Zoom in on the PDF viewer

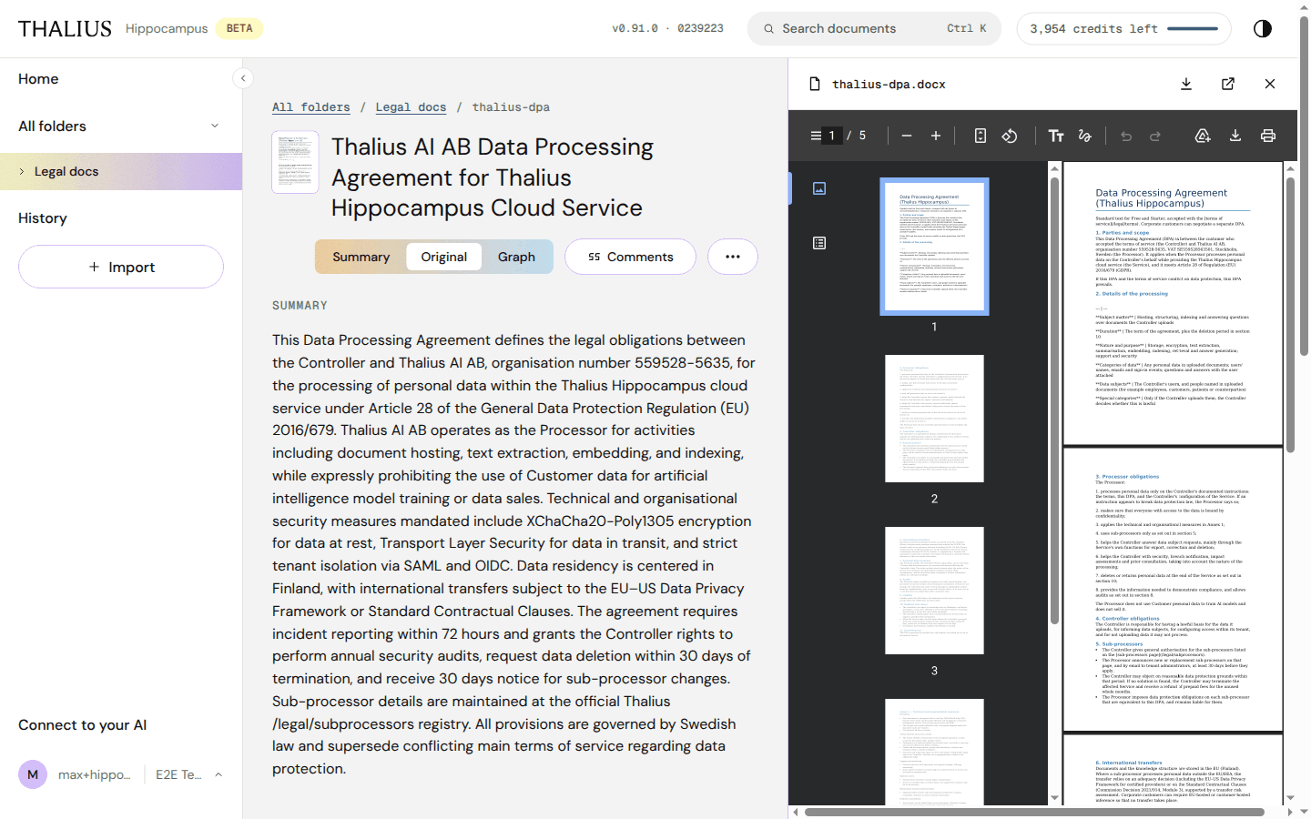tap(936, 136)
